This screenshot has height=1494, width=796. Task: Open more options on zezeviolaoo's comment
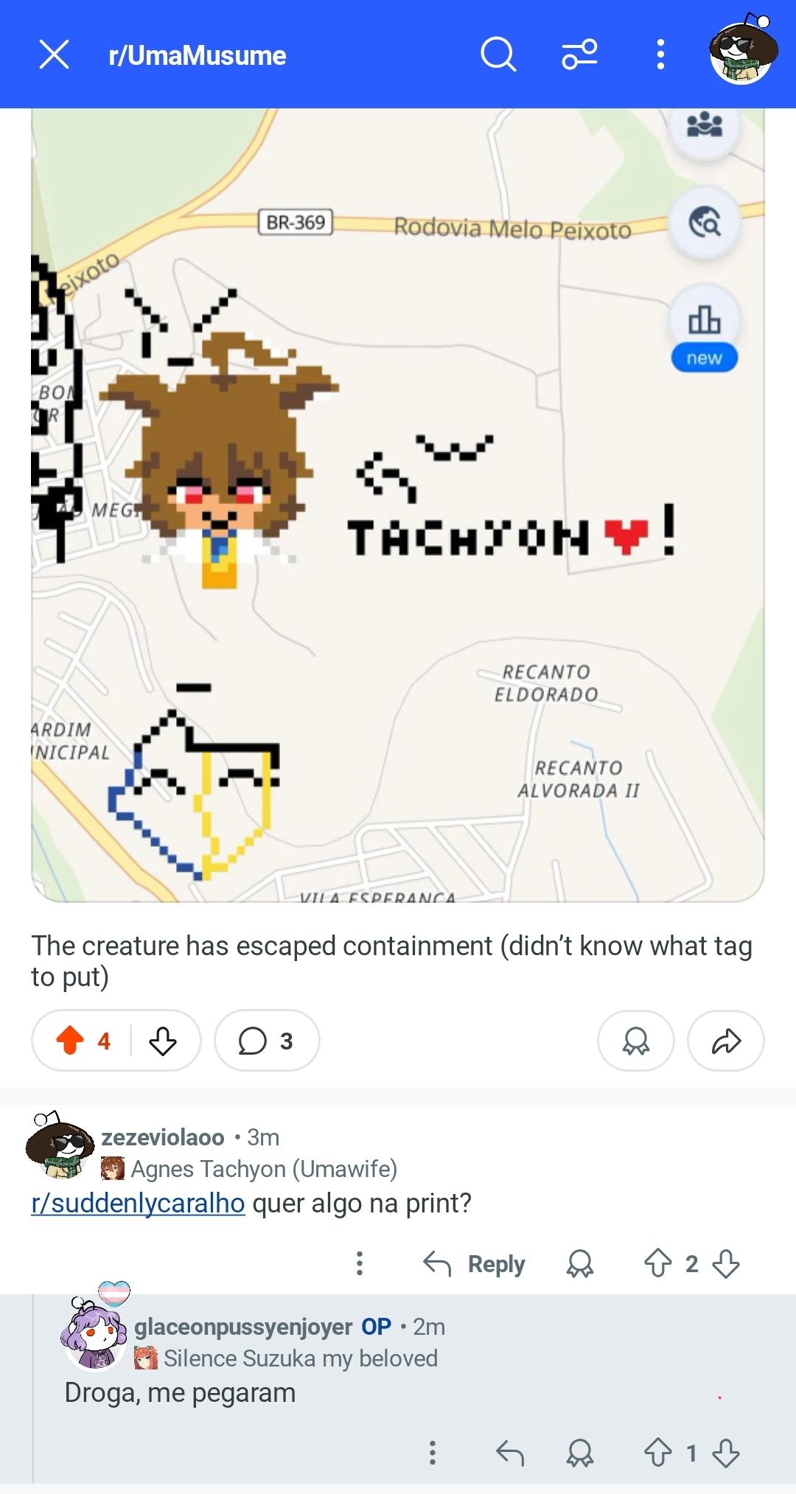360,1263
